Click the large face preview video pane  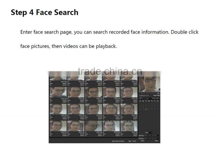(149, 84)
